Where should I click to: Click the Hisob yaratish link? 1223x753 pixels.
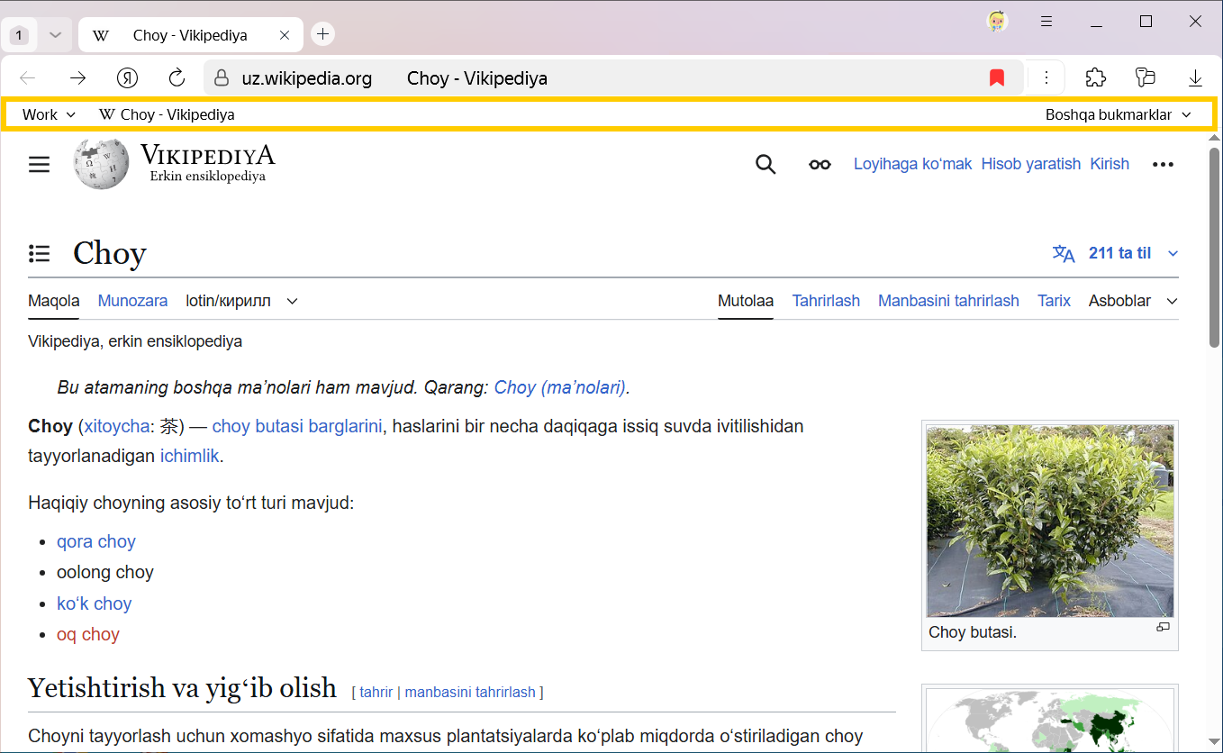tap(1030, 164)
